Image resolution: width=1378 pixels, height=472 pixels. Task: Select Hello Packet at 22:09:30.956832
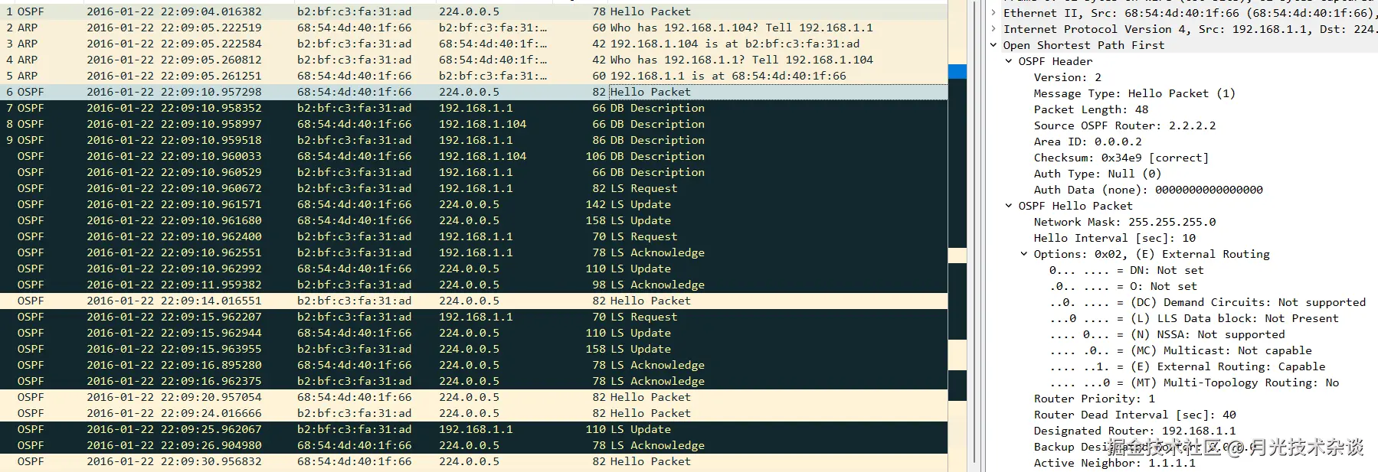point(473,461)
